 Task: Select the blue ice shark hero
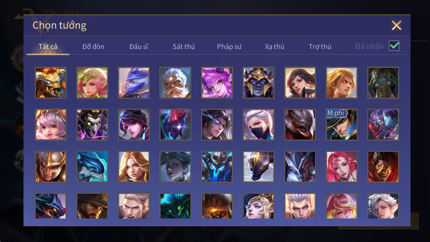tap(92, 166)
